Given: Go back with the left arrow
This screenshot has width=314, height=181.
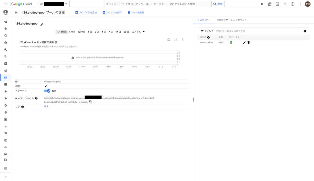Looking at the screenshot, I should [x=16, y=13].
